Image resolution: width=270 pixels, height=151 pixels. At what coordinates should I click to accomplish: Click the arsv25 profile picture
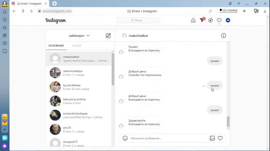(55, 129)
